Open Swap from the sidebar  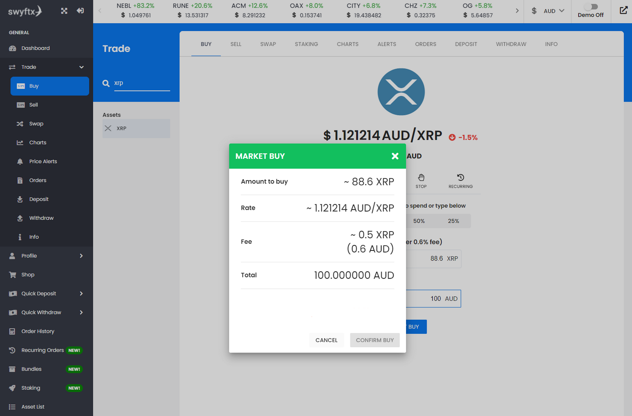click(x=50, y=124)
